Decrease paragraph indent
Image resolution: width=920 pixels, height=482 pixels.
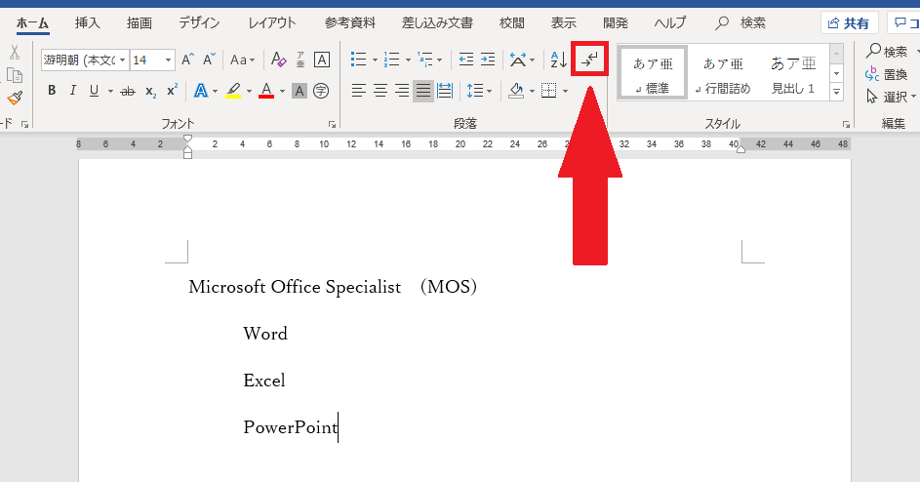click(x=466, y=60)
